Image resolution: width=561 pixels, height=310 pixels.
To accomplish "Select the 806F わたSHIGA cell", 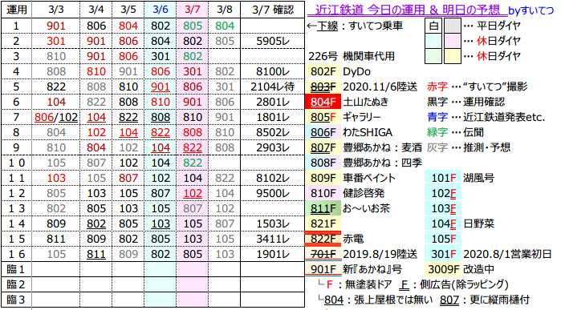I will 323,133.
